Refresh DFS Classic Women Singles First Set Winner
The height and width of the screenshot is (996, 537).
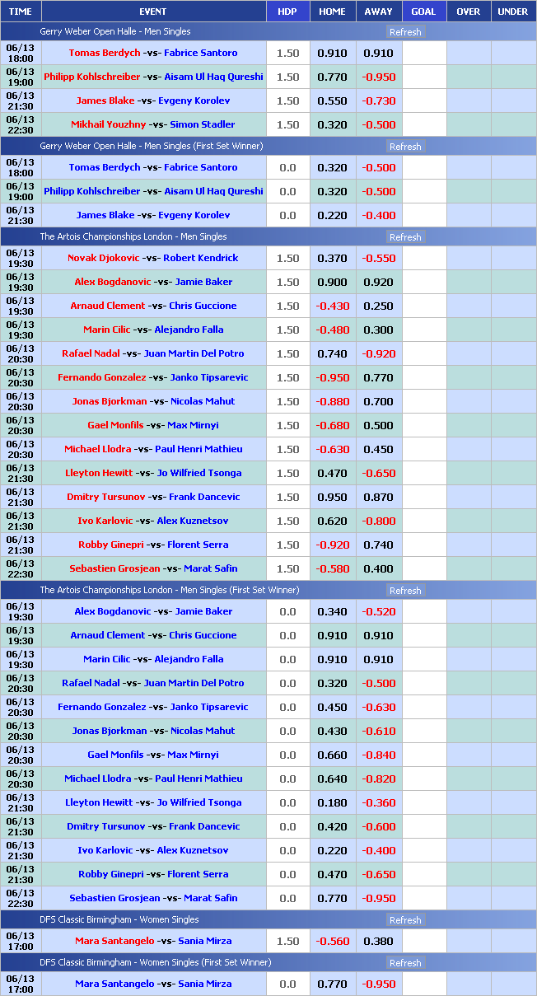(x=404, y=963)
